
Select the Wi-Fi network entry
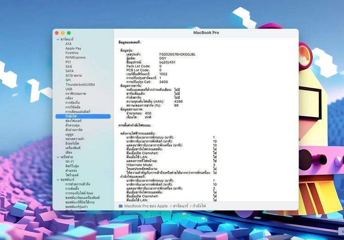tap(70, 161)
